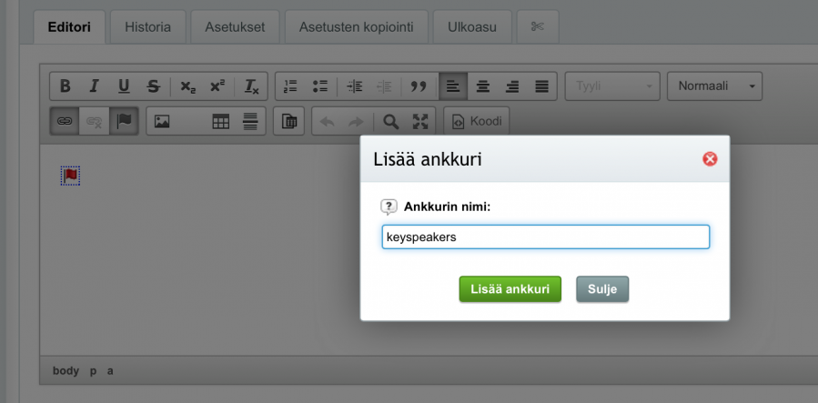Open the Editori tab
The height and width of the screenshot is (403, 818).
coord(69,27)
